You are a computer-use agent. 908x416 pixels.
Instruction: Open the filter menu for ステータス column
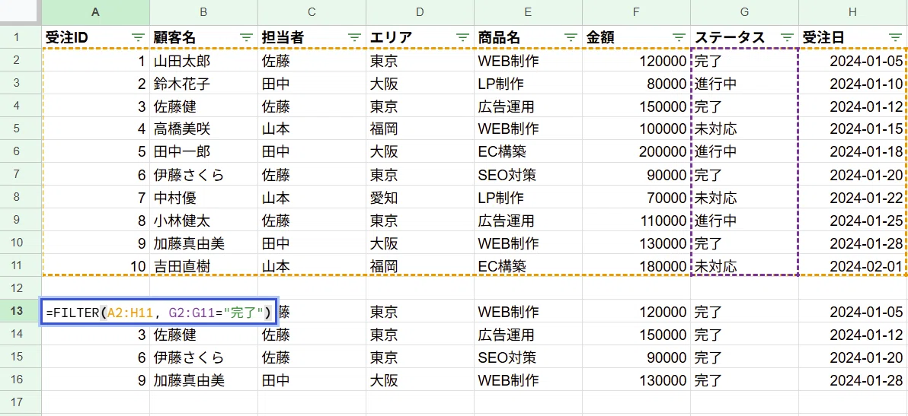pos(787,37)
